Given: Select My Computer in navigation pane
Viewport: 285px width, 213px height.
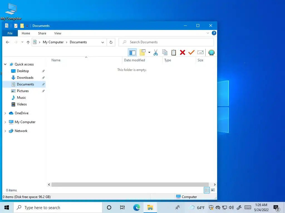Looking at the screenshot, I should click(x=25, y=122).
